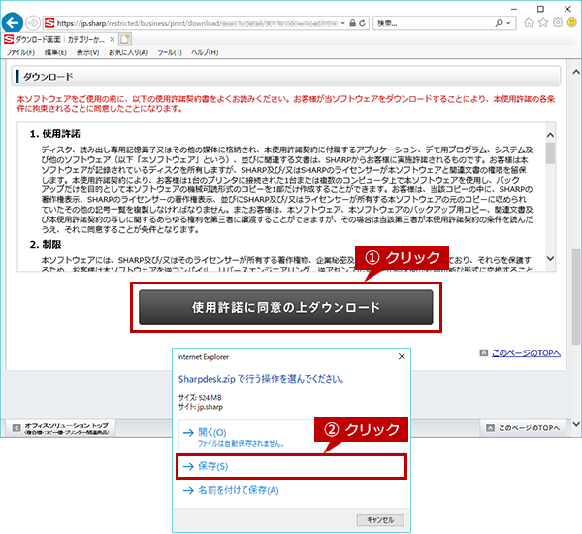Expand the search provider dropdown arrow
Screen dimensions: 582x534
pos(508,23)
